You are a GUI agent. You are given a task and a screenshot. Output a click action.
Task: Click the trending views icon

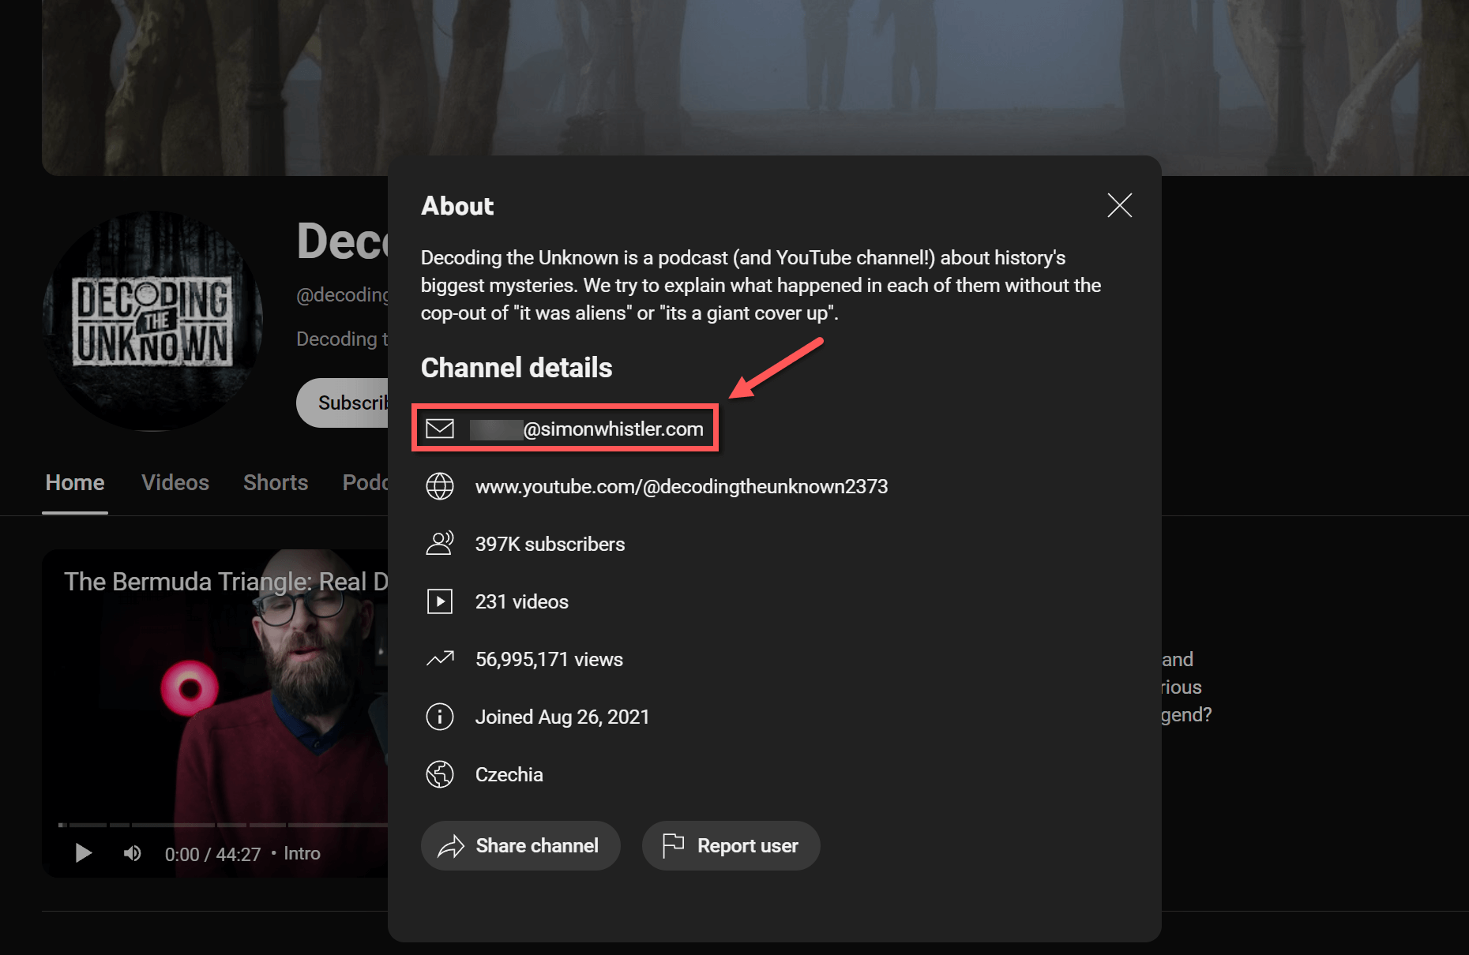coord(440,658)
